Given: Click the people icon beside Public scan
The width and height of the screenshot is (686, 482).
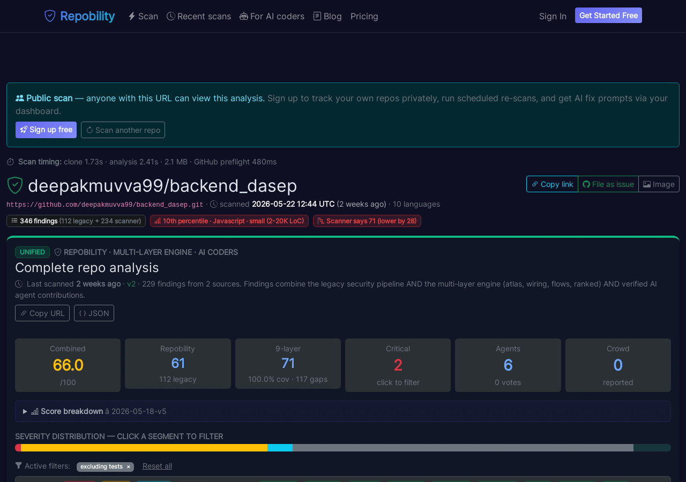Looking at the screenshot, I should click(x=20, y=98).
